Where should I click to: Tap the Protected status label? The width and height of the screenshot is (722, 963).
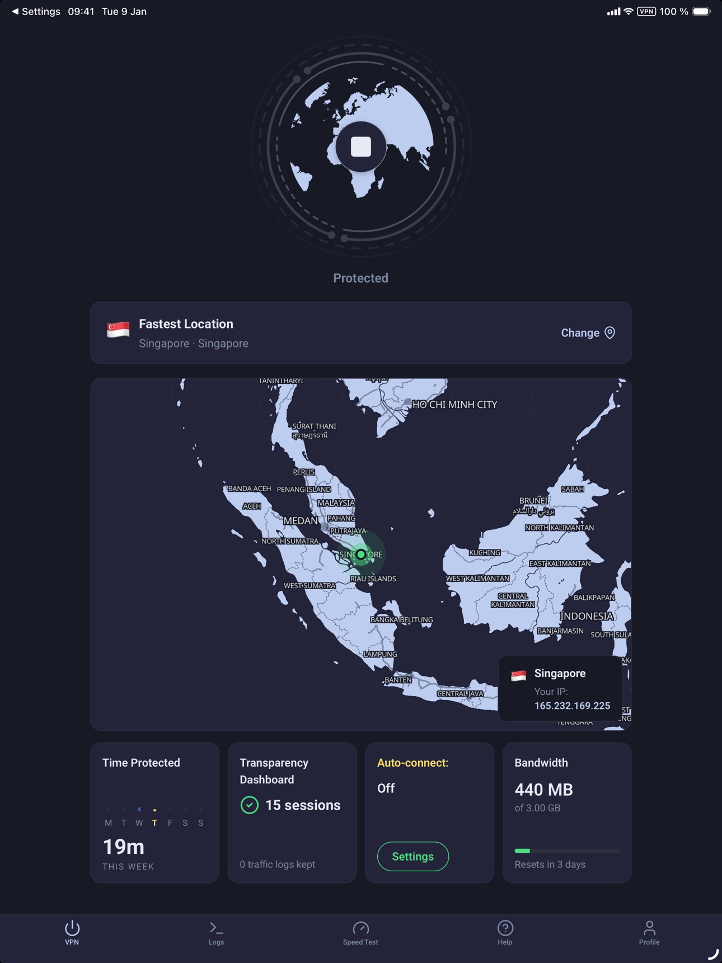[x=360, y=278]
